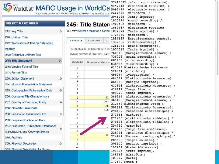Image resolution: width=219 pixels, height=164 pixels.
Task: Click the 621064 Elektronische Ressource line
Action: tap(139, 67)
